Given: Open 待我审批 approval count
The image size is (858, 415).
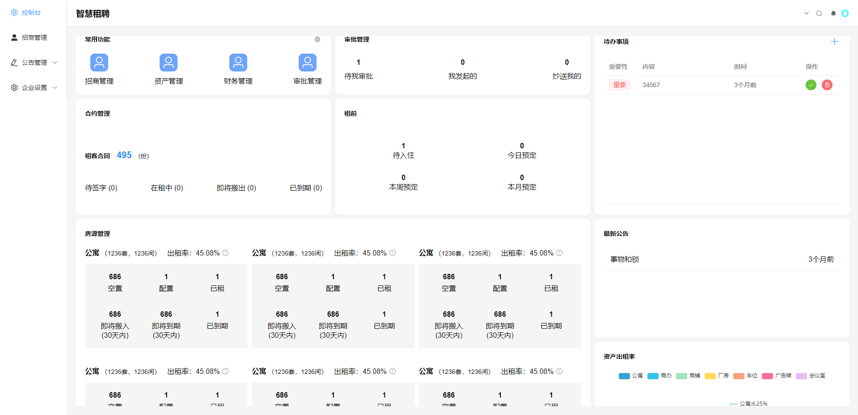Looking at the screenshot, I should 359,69.
